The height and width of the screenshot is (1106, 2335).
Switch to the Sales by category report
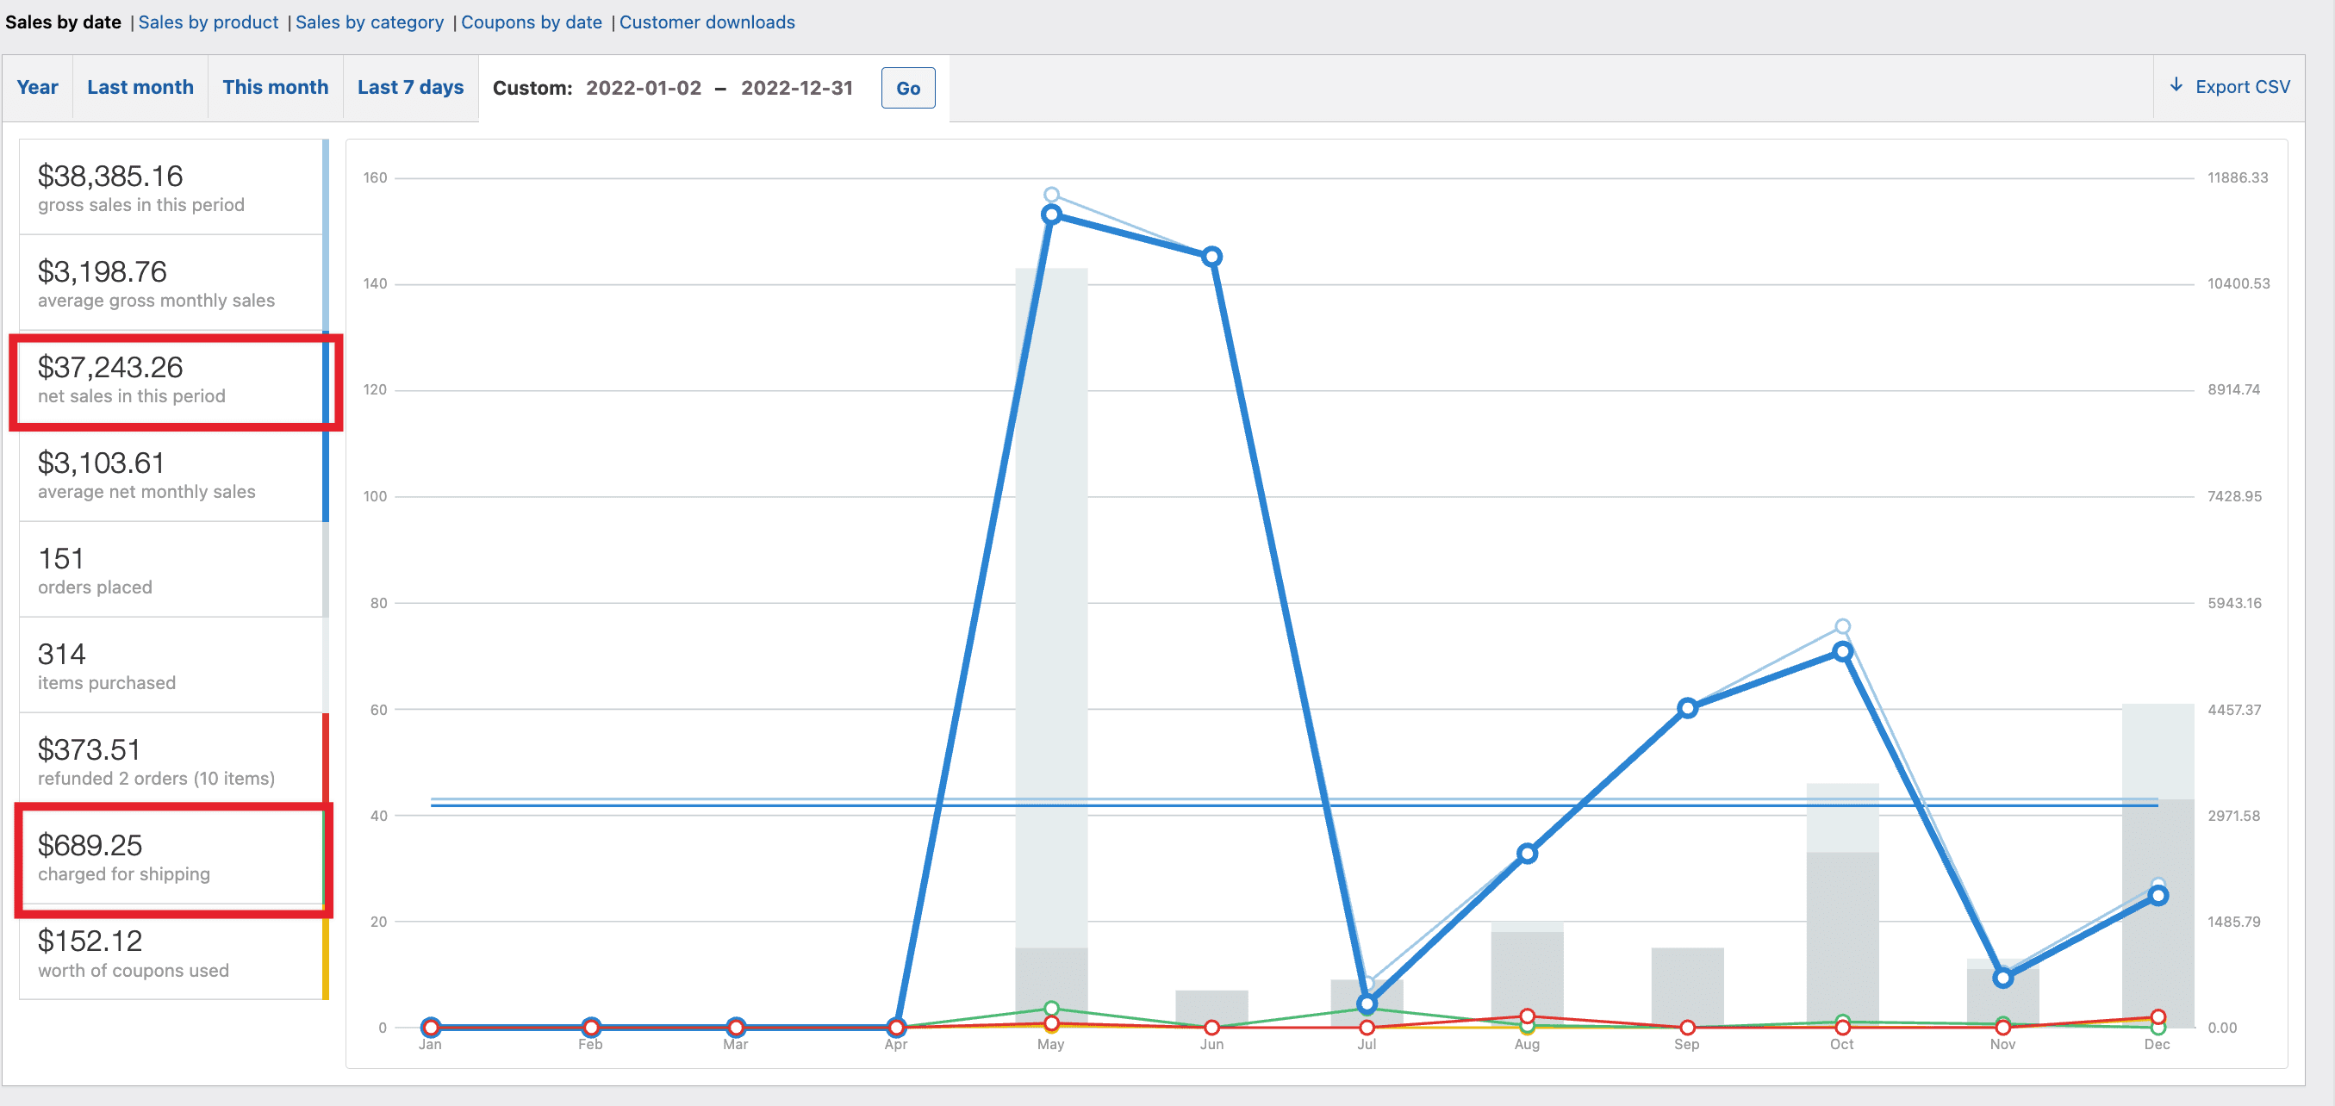[369, 22]
